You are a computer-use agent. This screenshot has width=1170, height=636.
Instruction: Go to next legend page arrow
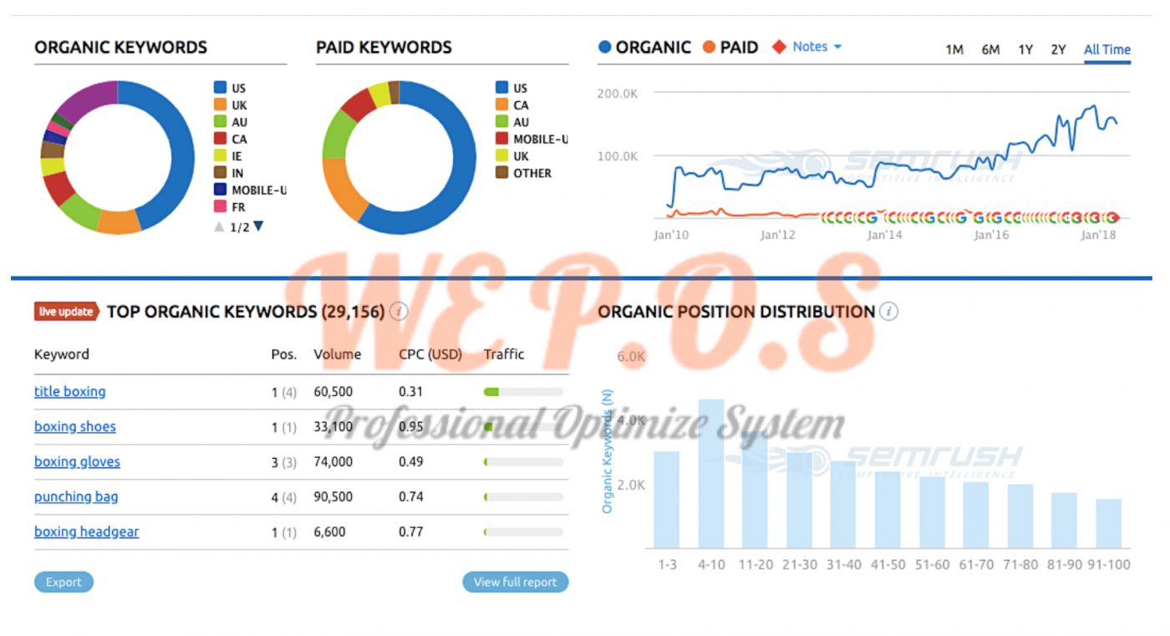(258, 226)
